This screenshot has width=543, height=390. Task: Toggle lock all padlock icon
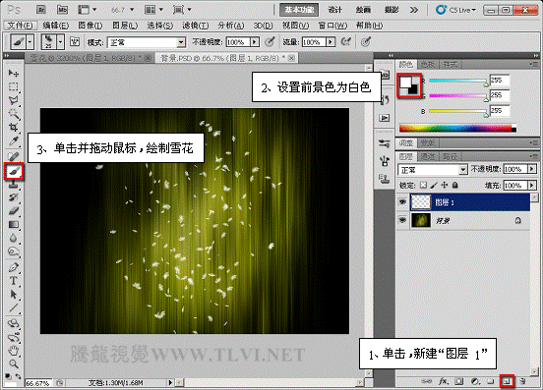pyautogui.click(x=455, y=186)
